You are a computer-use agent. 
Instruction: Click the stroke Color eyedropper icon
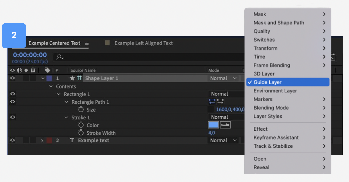225,125
